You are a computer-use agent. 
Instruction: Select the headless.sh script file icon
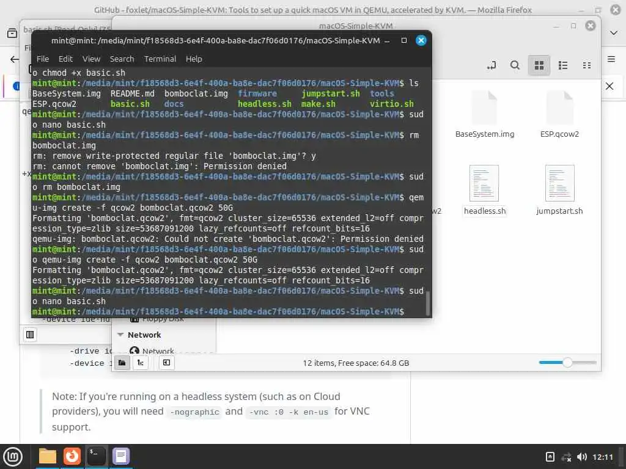click(x=484, y=183)
